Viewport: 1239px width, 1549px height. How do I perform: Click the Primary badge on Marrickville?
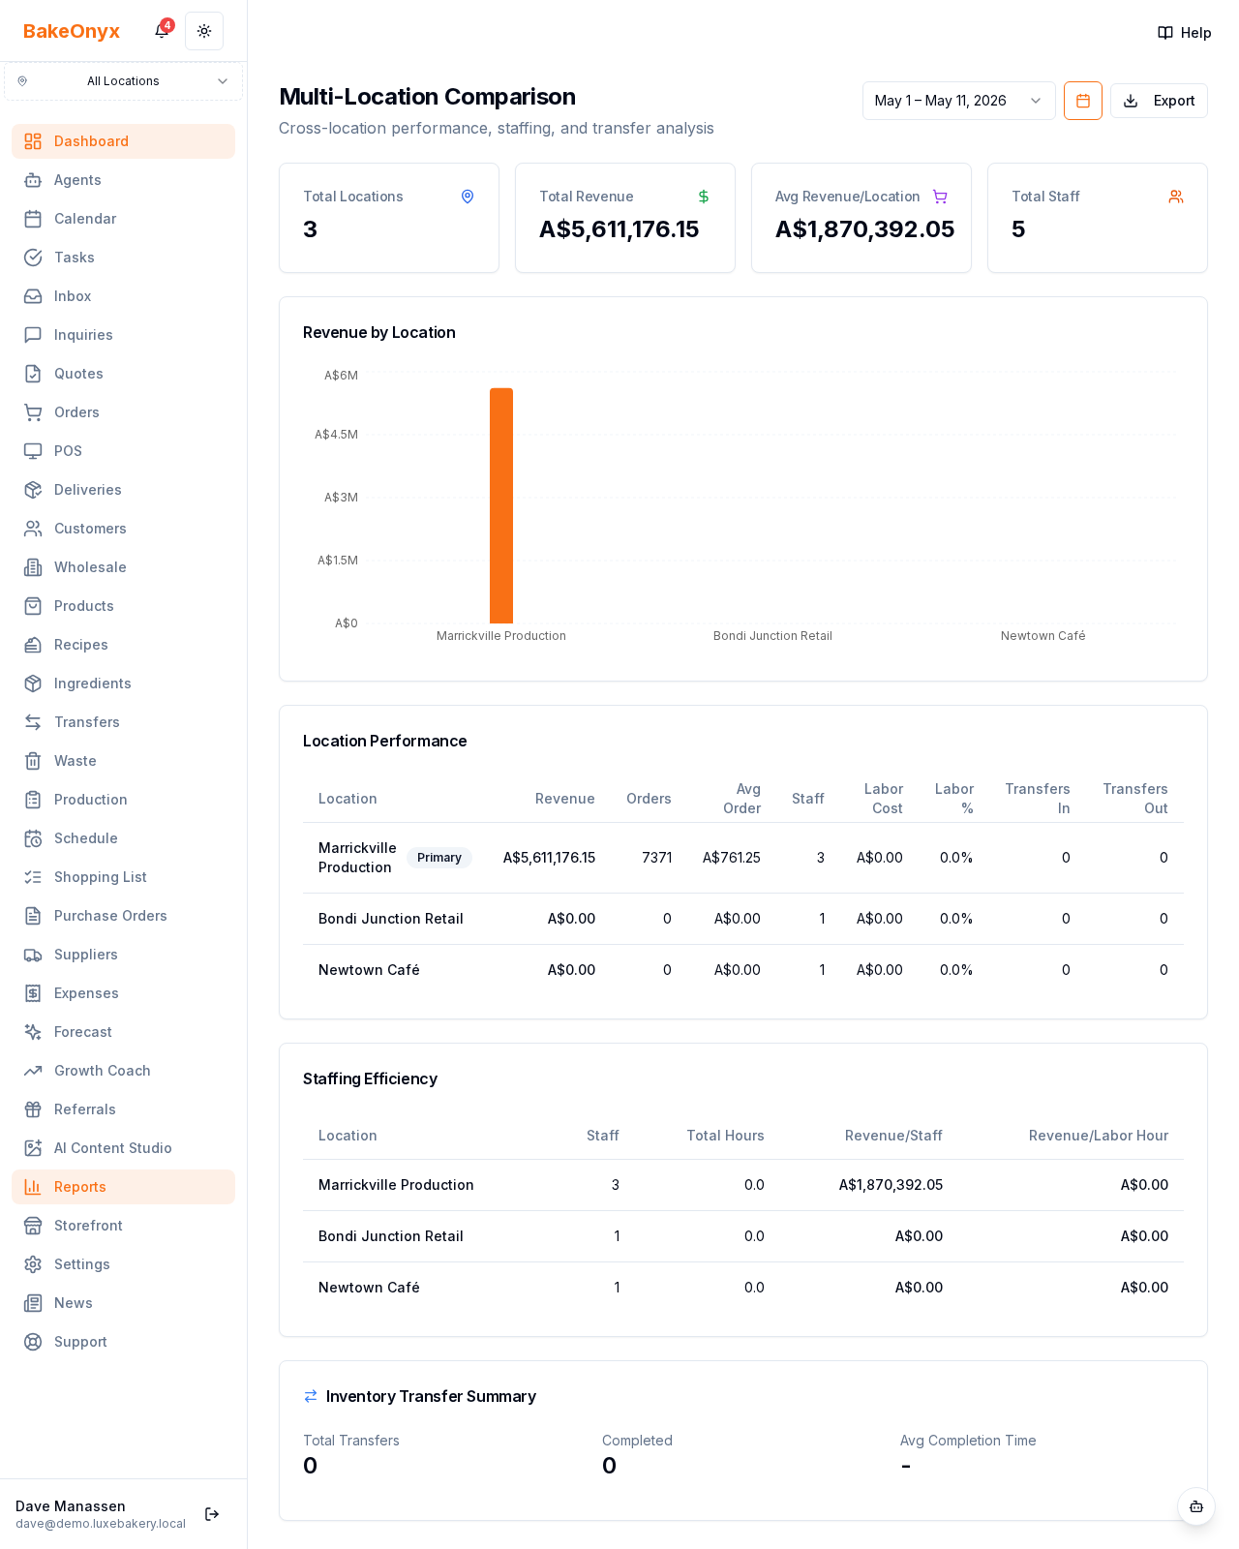point(439,858)
